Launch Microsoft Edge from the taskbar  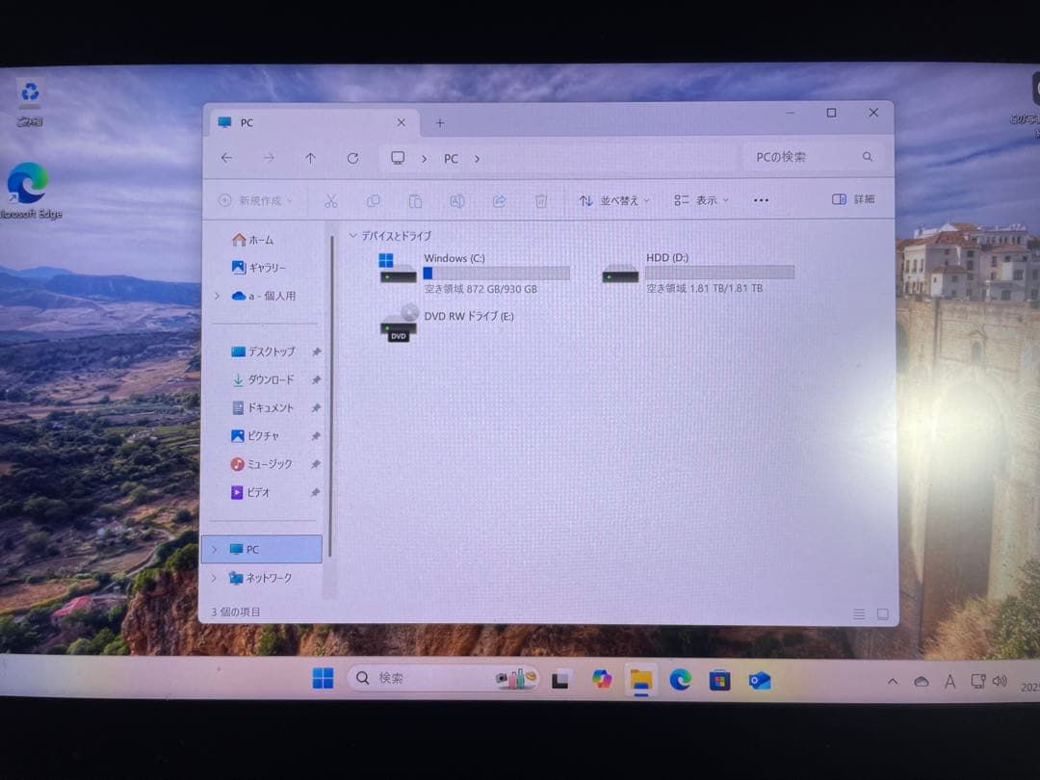[681, 680]
